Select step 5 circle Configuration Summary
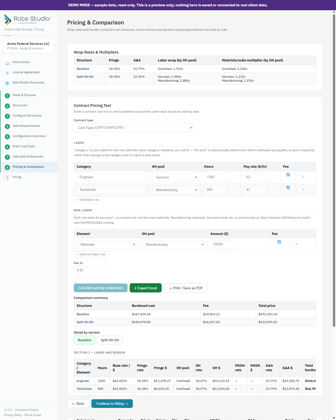Image resolution: width=336 pixels, height=420 pixels. point(7,137)
